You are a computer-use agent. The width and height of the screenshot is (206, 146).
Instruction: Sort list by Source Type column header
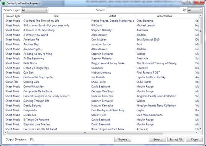tap(13, 16)
